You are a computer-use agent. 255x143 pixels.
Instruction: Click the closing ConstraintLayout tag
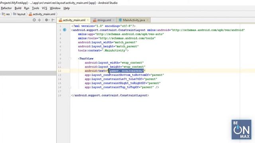pos(110,95)
